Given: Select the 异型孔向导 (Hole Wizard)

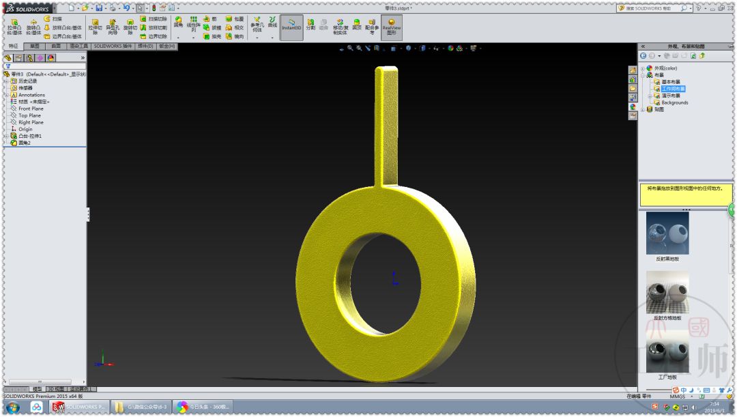Looking at the screenshot, I should tap(113, 25).
